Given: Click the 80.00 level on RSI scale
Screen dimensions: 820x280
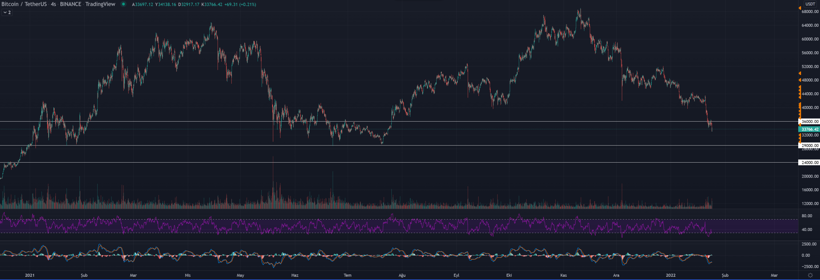Looking at the screenshot, I should click(807, 216).
